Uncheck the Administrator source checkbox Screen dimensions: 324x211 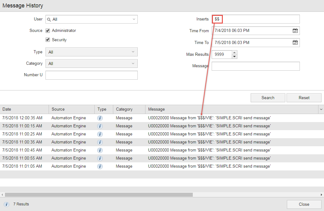click(x=48, y=30)
